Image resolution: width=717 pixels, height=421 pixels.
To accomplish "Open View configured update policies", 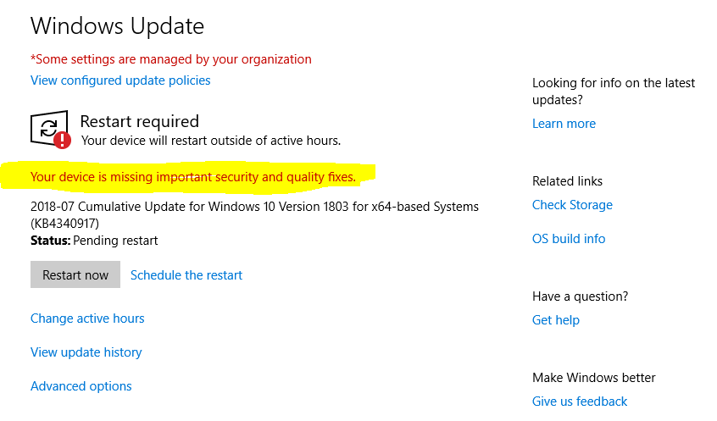I will coord(120,80).
